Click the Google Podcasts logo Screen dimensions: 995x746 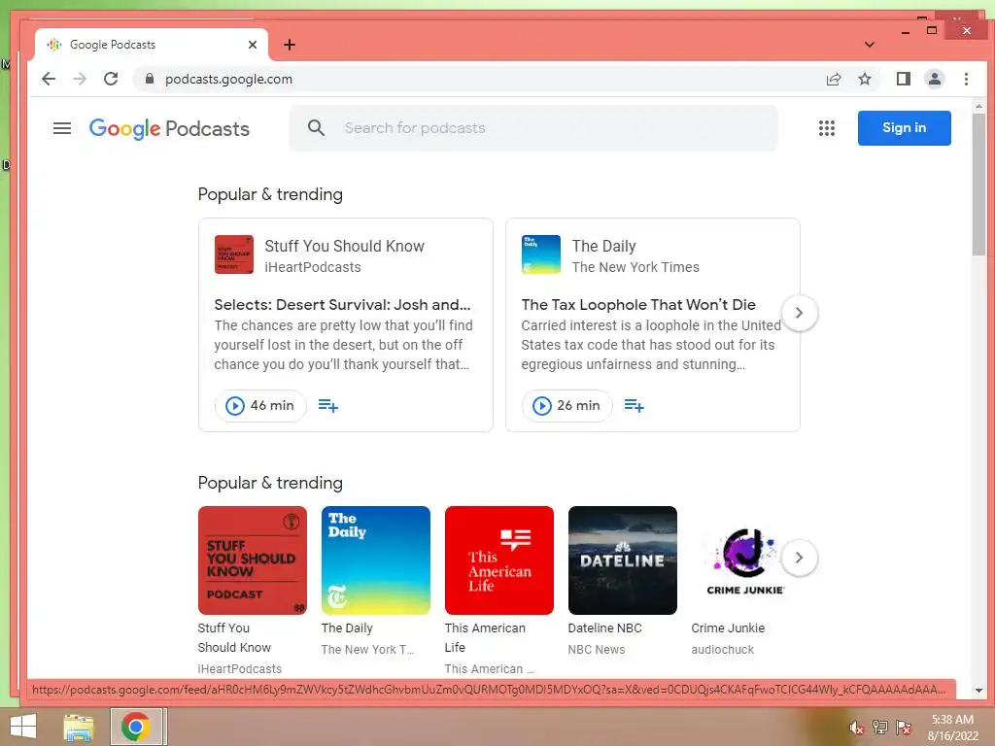click(x=169, y=129)
